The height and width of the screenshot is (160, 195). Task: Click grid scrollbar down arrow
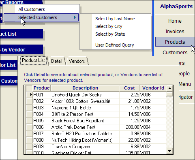click(169, 151)
